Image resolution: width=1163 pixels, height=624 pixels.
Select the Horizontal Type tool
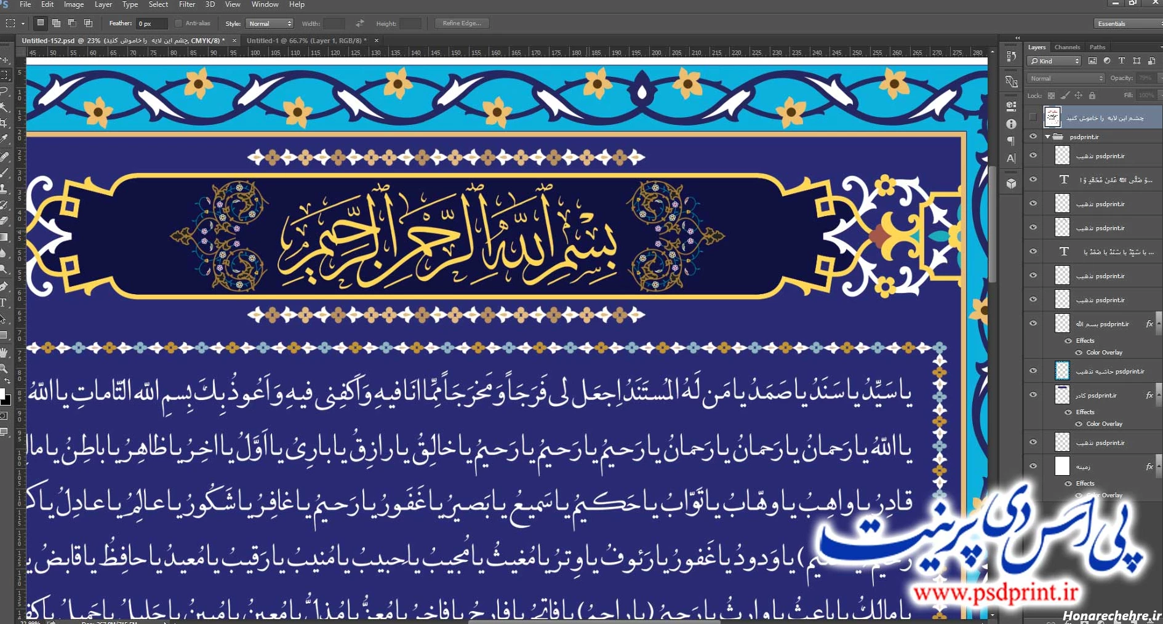[6, 301]
